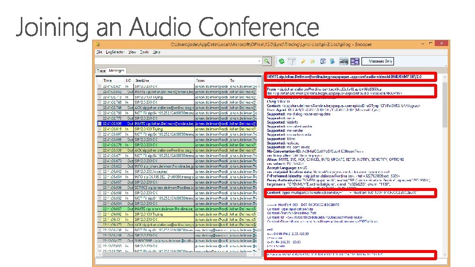The image size is (475, 267).
Task: Click the 'Allow: INVITE, BYE, ACK' header line
Action: (335, 159)
